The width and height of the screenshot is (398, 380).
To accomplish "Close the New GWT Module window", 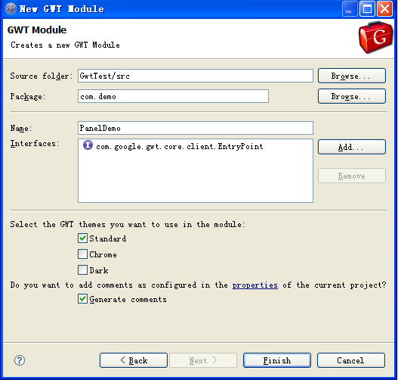I will coord(384,9).
